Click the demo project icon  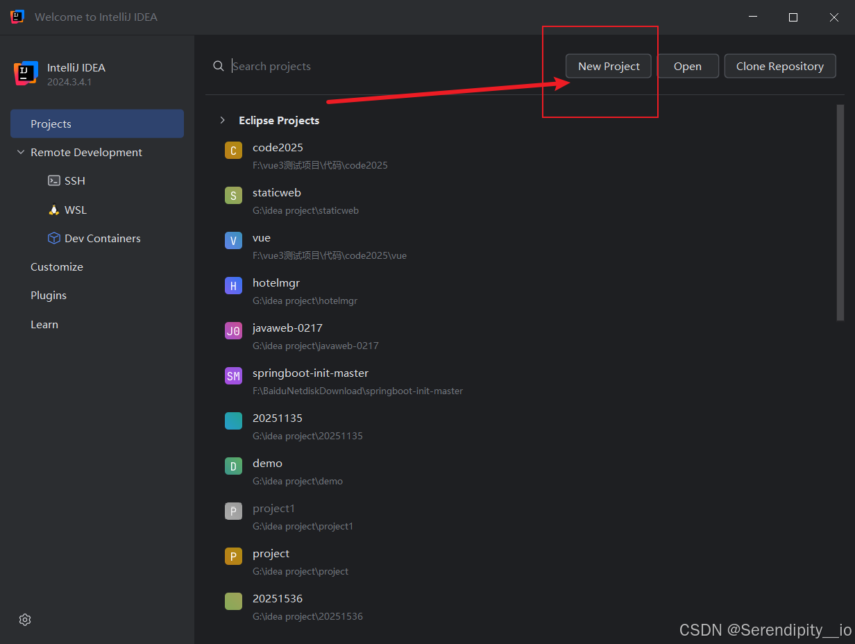click(233, 466)
